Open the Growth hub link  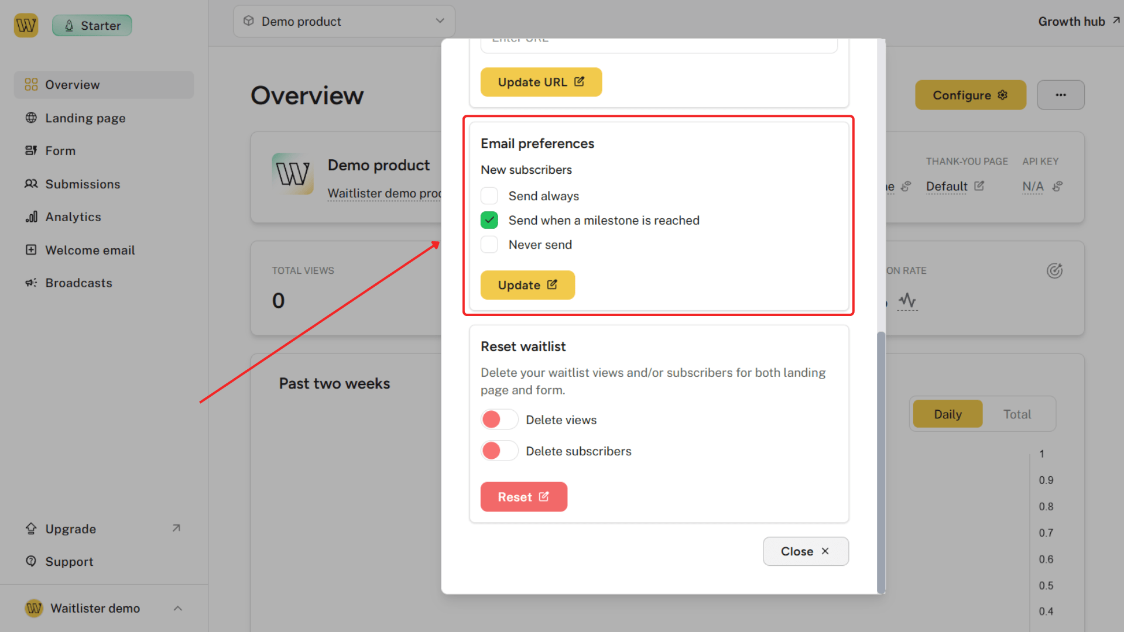[1079, 22]
